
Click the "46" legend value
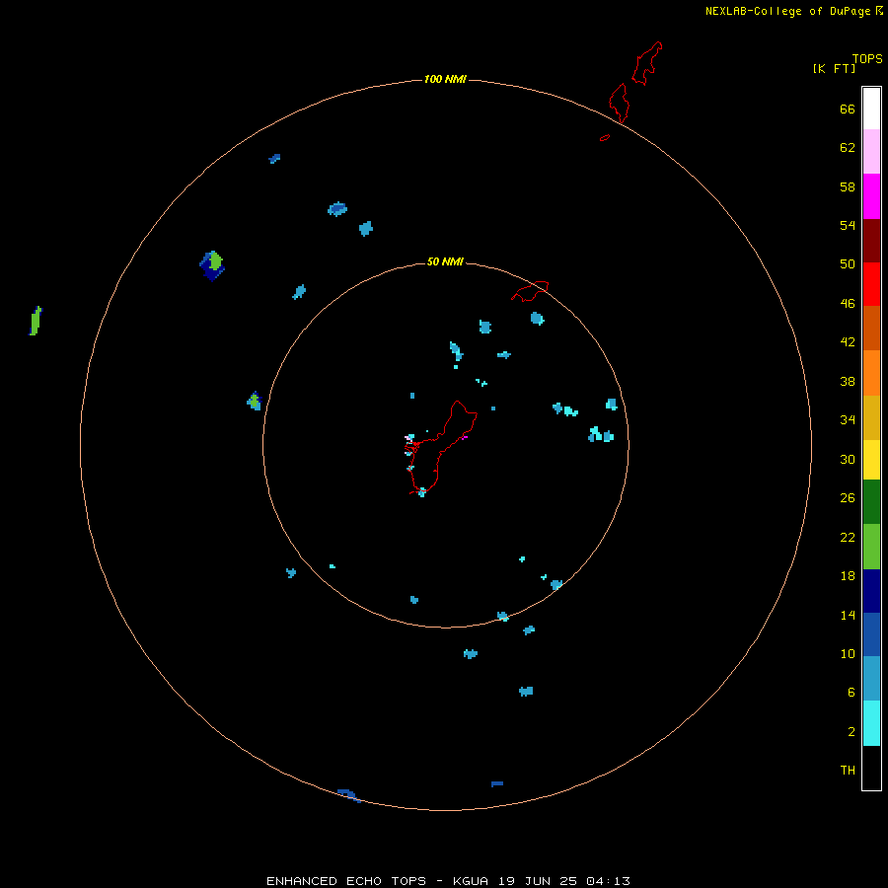[x=848, y=304]
